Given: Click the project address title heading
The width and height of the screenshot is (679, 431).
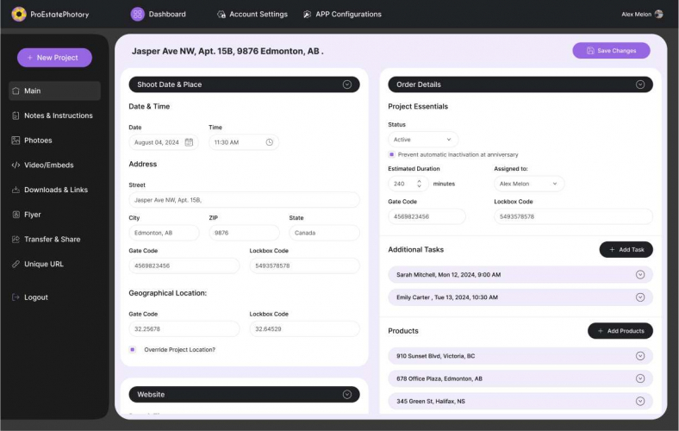Looking at the screenshot, I should [227, 51].
